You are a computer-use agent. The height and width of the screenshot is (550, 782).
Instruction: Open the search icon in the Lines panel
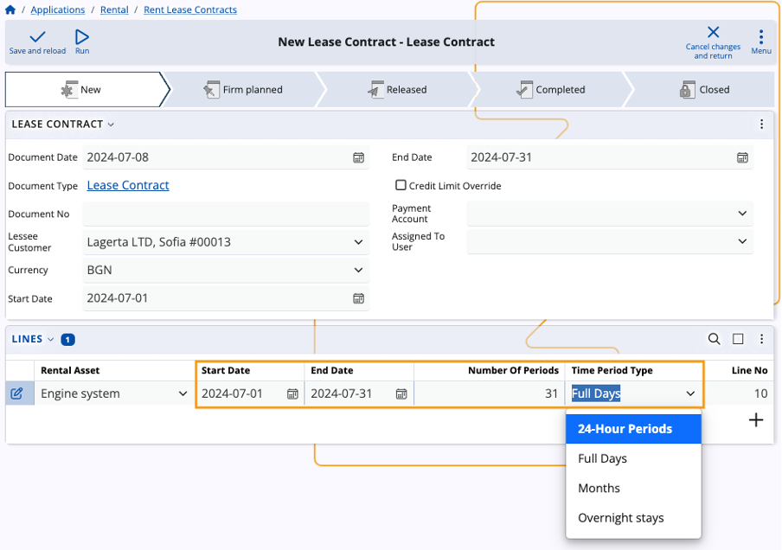coord(714,339)
